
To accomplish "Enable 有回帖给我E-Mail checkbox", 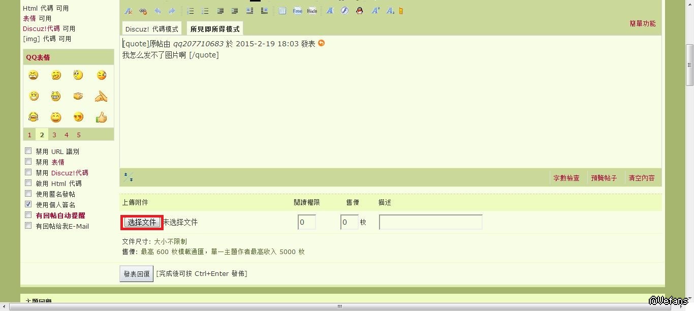I will 28,226.
